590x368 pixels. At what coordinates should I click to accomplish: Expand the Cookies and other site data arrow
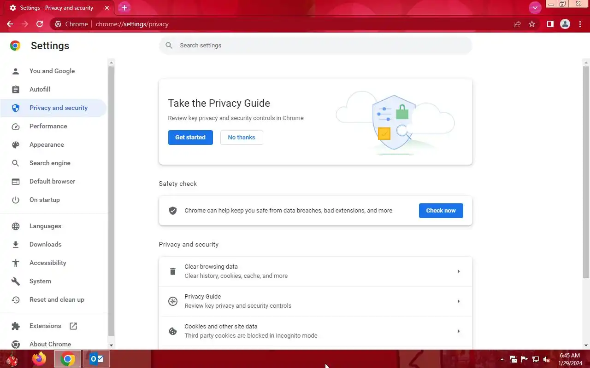click(458, 331)
